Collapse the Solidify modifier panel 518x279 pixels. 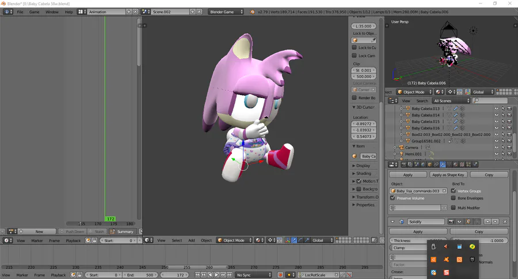click(393, 222)
